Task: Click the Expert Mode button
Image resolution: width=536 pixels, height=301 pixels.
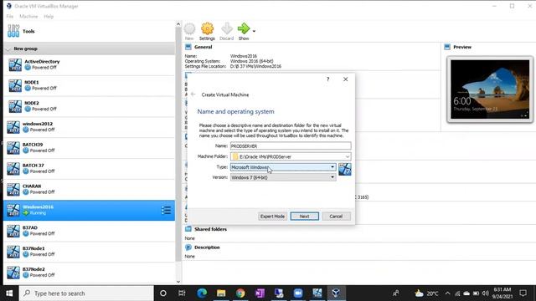Action: click(272, 217)
